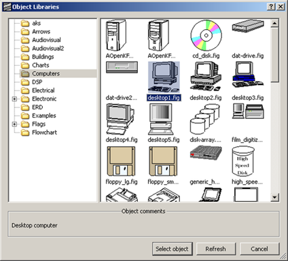The image size is (288, 261).
Task: Click the Select object button
Action: coord(173,249)
